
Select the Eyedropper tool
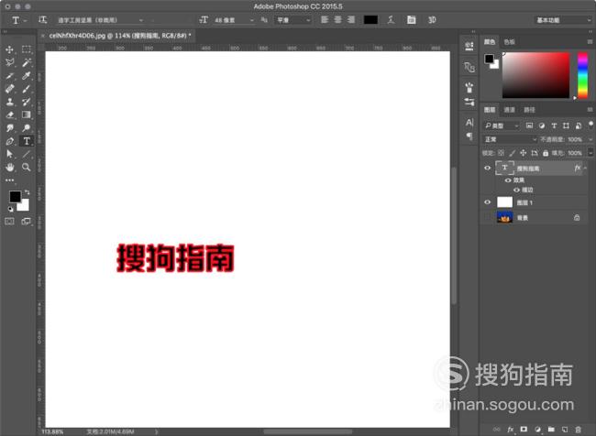27,76
